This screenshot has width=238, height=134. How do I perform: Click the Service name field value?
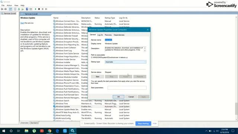[x=108, y=40]
